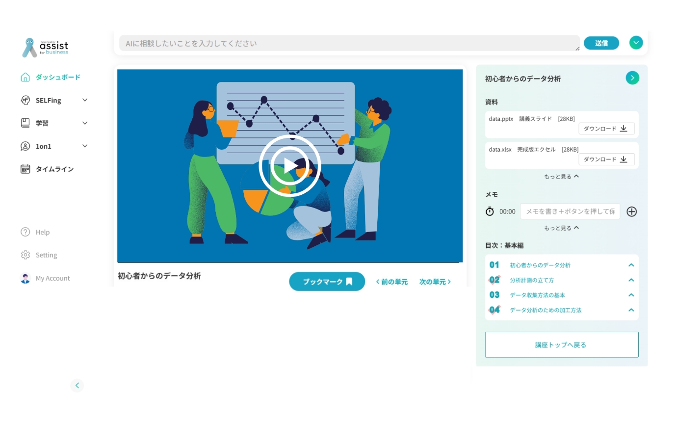
Task: Collapse chapter 03 データ収集方法の基本 chevron
Action: coord(631,295)
